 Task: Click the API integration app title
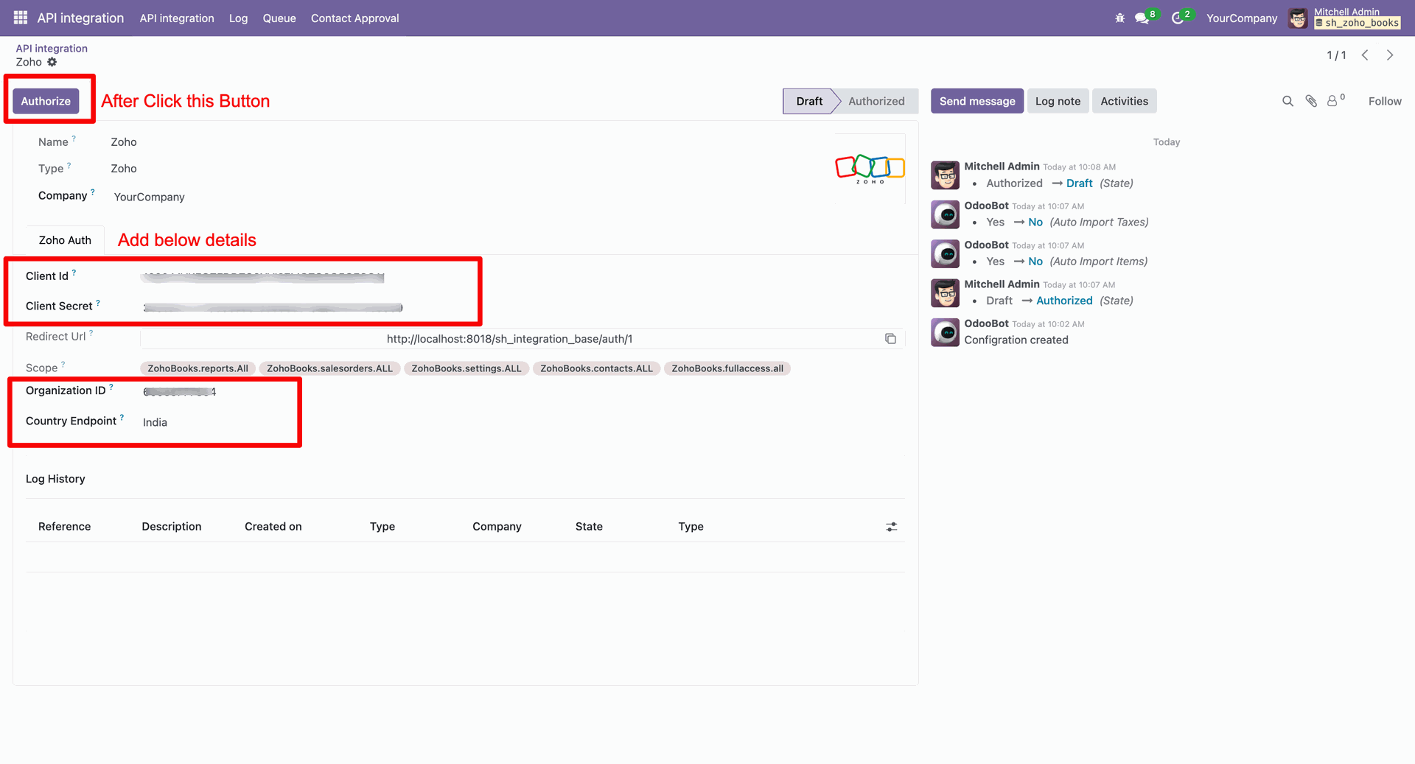click(80, 18)
